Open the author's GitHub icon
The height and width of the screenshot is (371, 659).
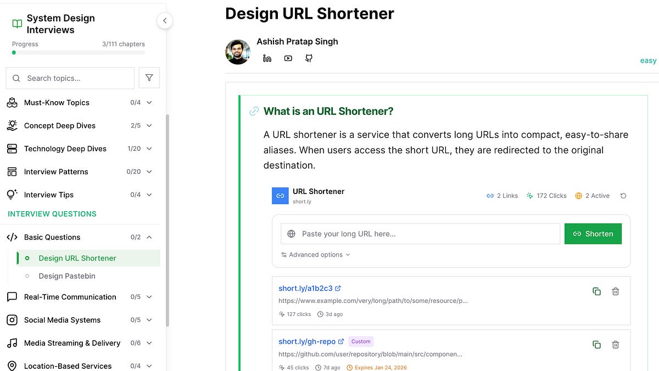[x=309, y=58]
